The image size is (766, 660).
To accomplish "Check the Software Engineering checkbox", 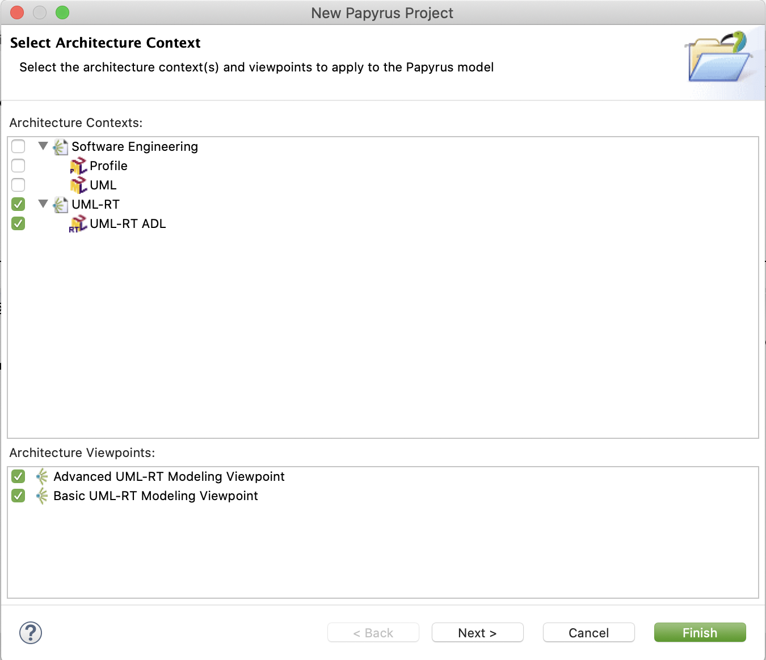I will (x=18, y=146).
